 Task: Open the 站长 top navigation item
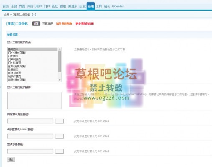pos(107,6)
